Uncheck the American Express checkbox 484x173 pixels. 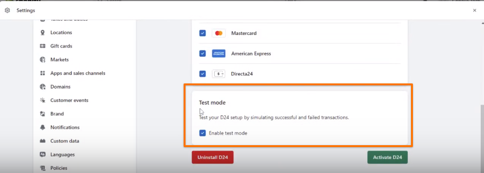pyautogui.click(x=202, y=53)
